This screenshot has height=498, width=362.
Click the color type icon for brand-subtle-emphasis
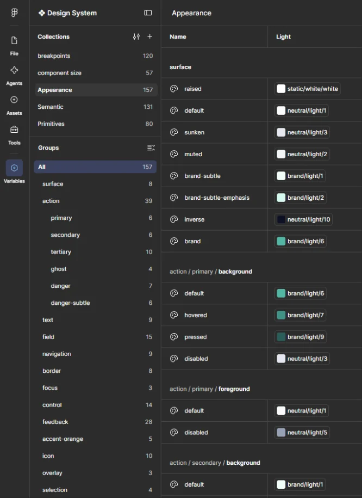pos(174,198)
